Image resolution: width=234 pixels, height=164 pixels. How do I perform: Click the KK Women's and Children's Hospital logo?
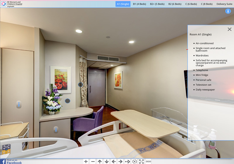pyautogui.click(x=12, y=4)
